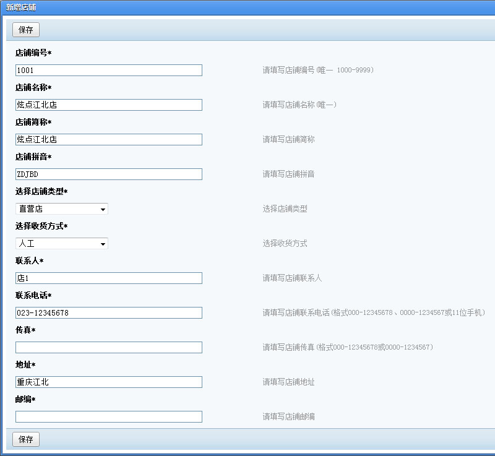Click the hint 请填写店铺简称
Viewport: 495px width, 456px height.
[x=288, y=139]
